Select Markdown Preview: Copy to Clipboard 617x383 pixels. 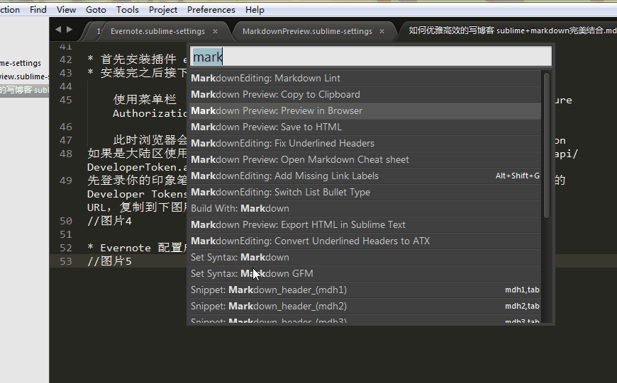point(365,95)
